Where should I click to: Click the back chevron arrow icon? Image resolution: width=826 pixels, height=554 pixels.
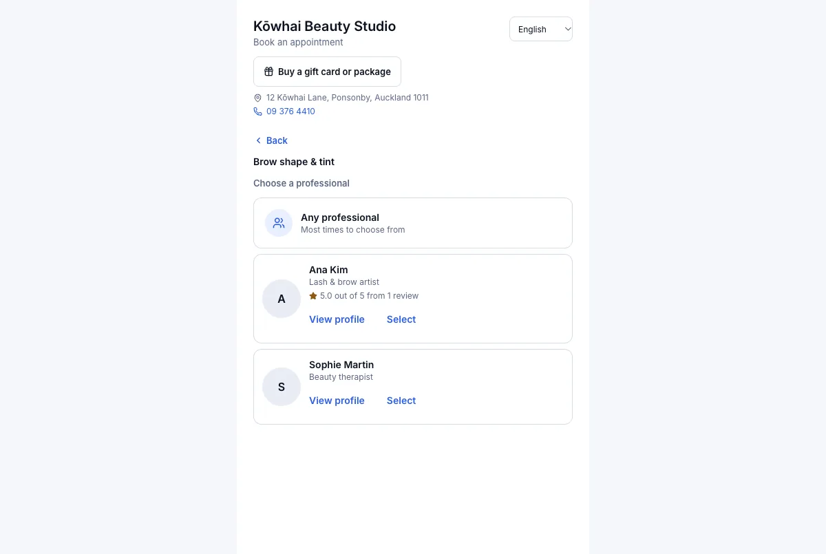[x=259, y=140]
